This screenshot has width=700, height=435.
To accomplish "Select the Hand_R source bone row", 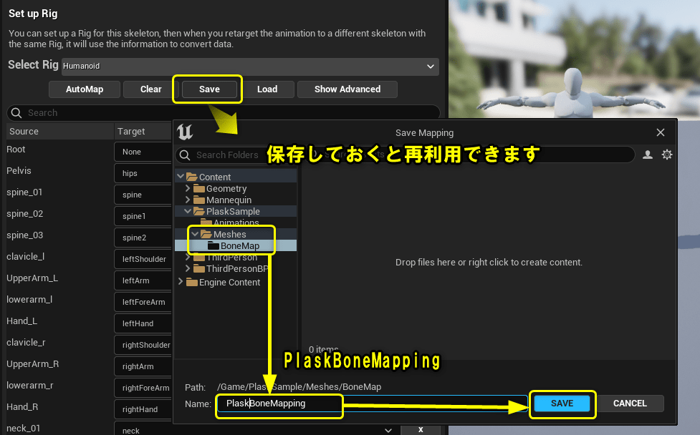I will tap(22, 407).
